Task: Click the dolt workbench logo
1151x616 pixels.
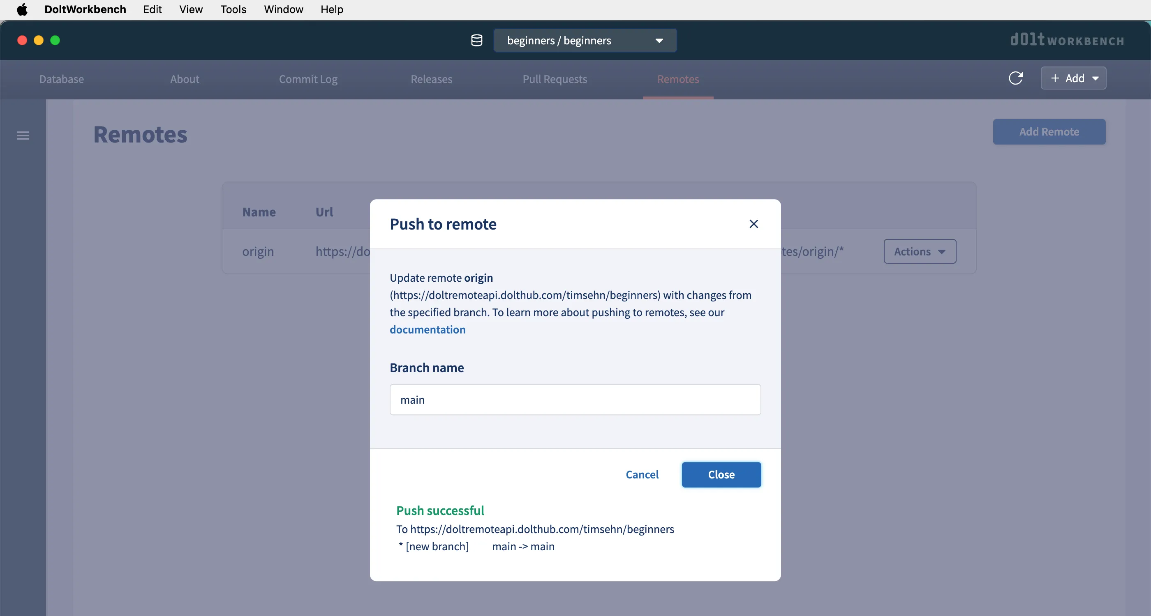Action: pyautogui.click(x=1067, y=40)
